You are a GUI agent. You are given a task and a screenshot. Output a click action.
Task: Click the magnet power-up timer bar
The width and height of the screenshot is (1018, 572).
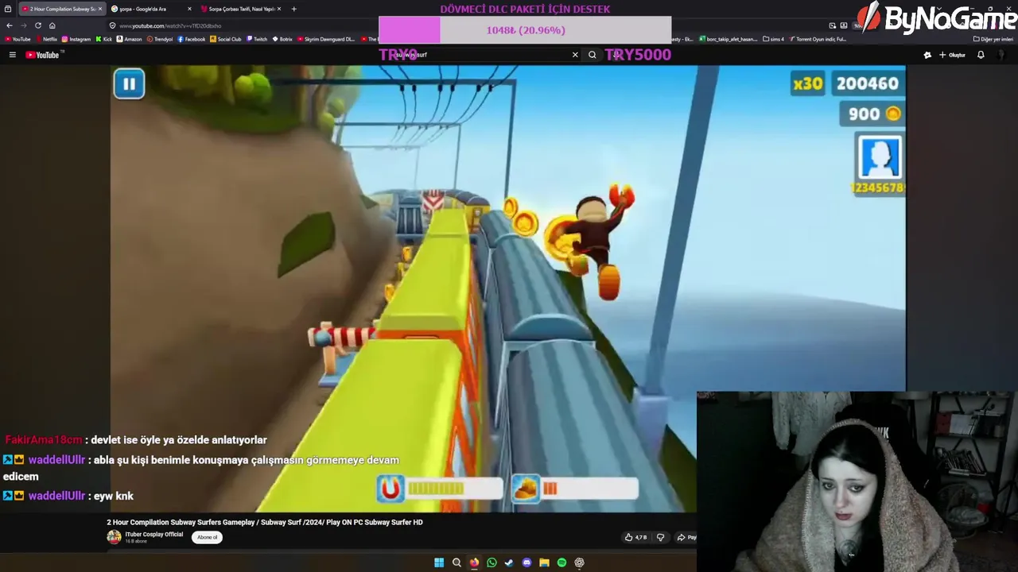[438, 489]
